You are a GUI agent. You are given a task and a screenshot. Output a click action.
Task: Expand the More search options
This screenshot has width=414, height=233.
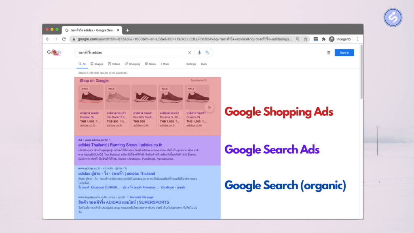tap(165, 64)
